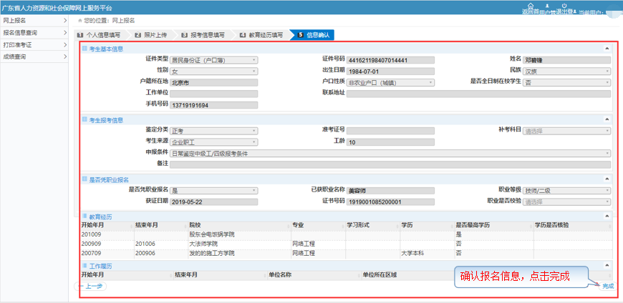623x303 pixels.
Task: Click the 证书号码 field
Action: [x=390, y=202]
